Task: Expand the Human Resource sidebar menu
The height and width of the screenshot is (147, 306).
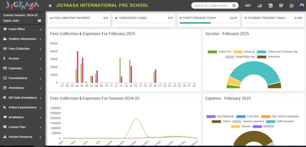Action: point(21,137)
